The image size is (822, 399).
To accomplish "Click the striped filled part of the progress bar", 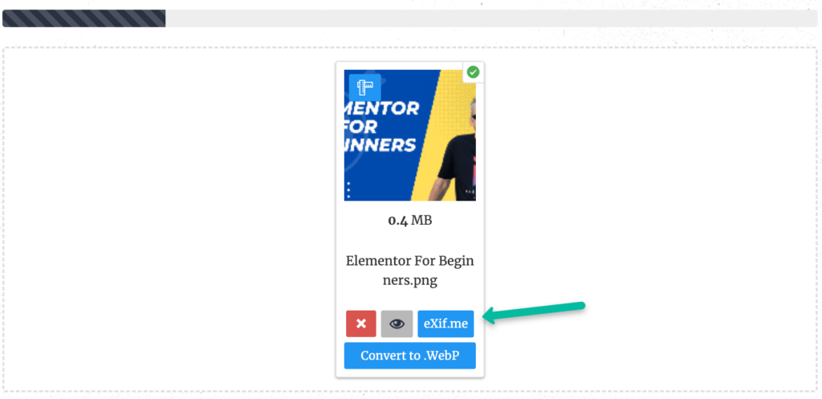I will click(83, 18).
